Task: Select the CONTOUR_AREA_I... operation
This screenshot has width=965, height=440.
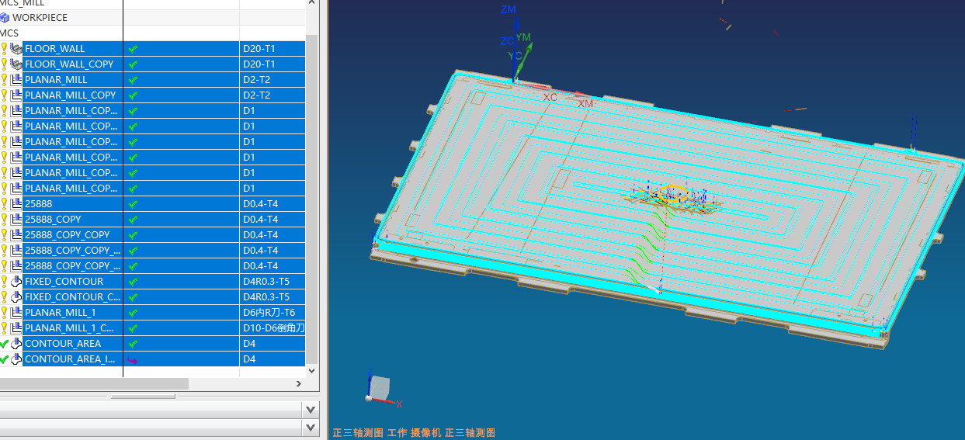Action: point(71,359)
